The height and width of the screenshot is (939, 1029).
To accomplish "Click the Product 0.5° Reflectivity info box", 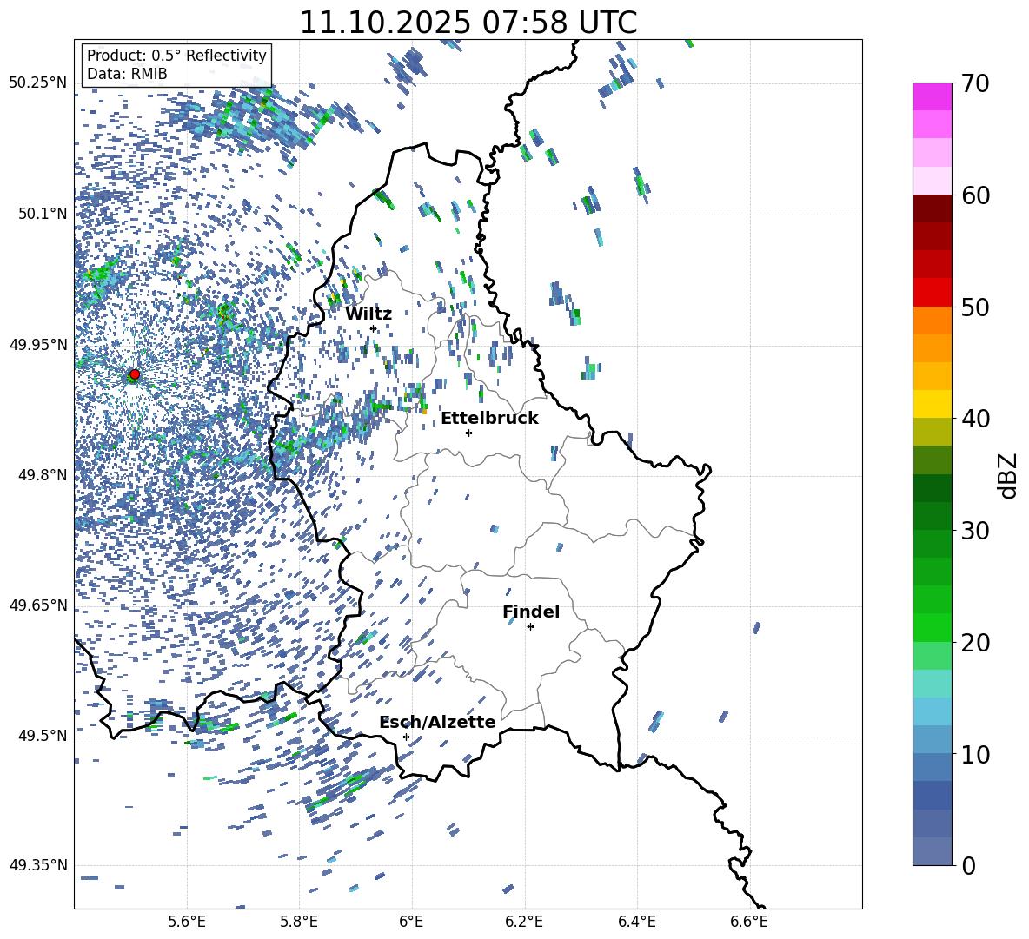I will 176,65.
